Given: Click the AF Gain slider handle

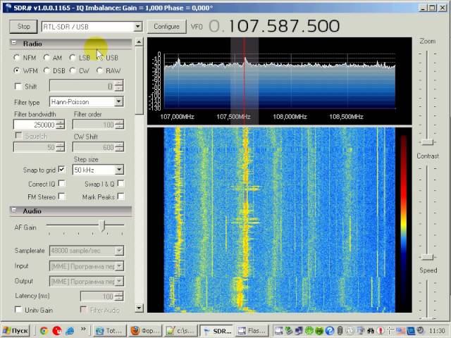Looking at the screenshot, I should pyautogui.click(x=103, y=226).
